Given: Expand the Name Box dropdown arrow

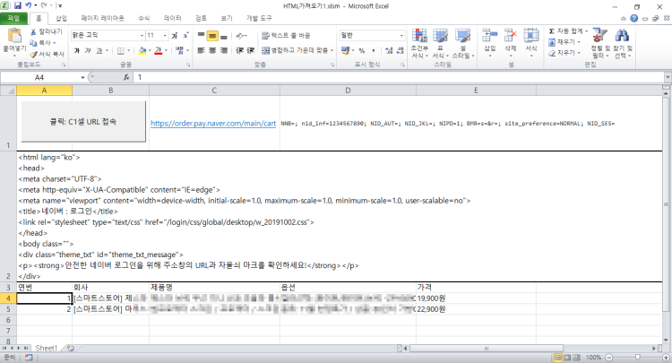Looking at the screenshot, I should [82, 78].
